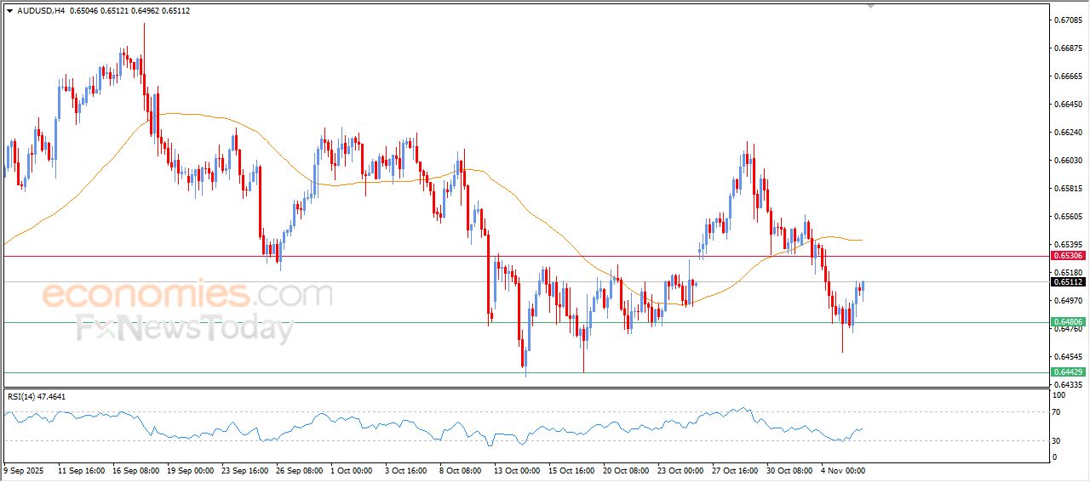Click the AUDUSD,H4 symbol title text
The image size is (1090, 482).
(x=41, y=10)
